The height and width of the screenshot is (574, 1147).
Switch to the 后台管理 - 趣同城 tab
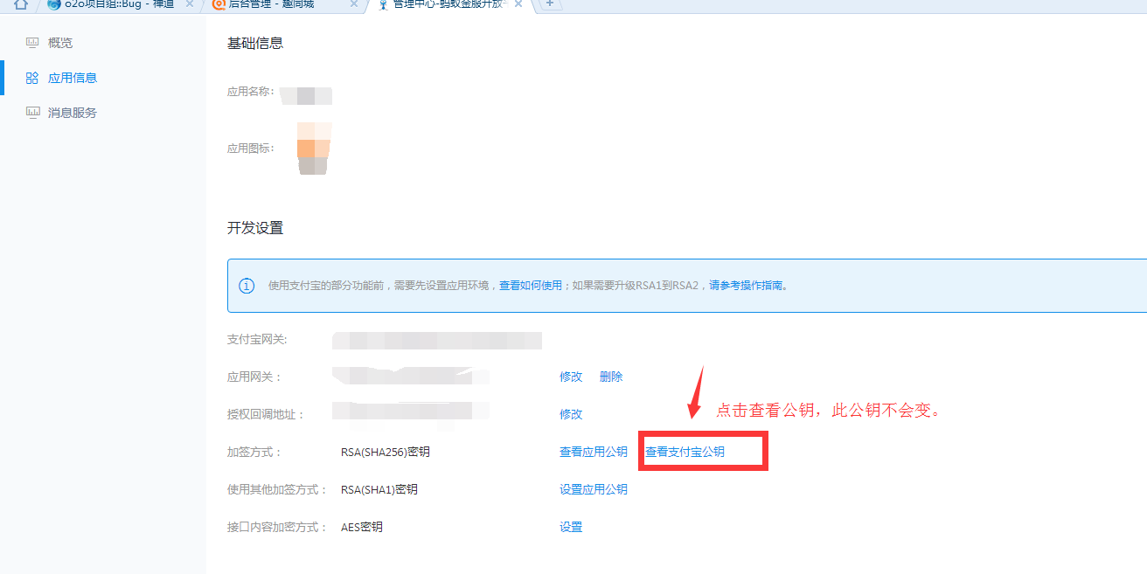(271, 6)
